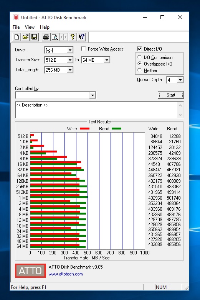Click the 128KB row label
The image size is (200, 300).
click(22, 181)
